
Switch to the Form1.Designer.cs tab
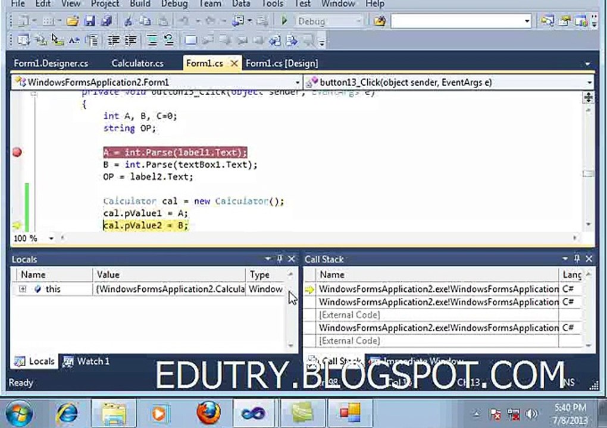pyautogui.click(x=51, y=64)
